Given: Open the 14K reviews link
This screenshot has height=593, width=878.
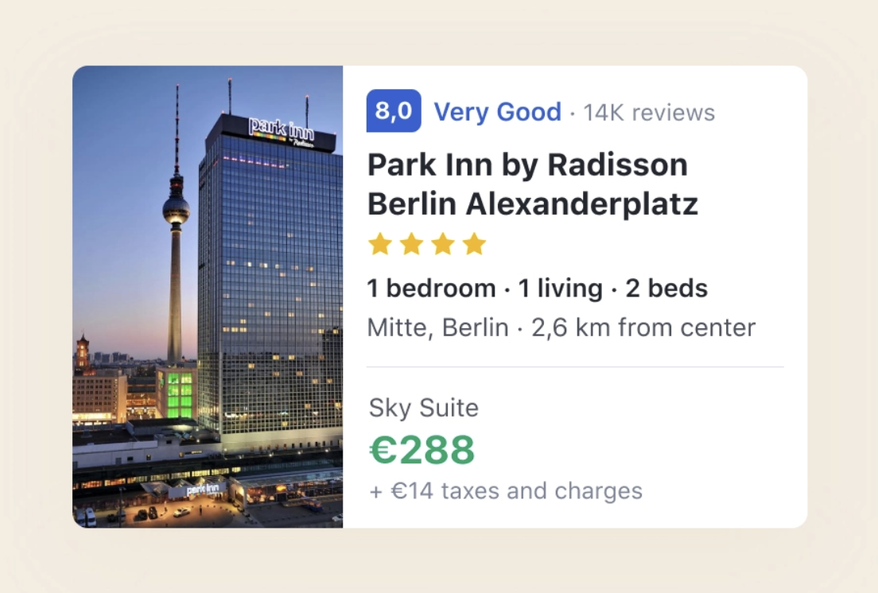Looking at the screenshot, I should 649,113.
